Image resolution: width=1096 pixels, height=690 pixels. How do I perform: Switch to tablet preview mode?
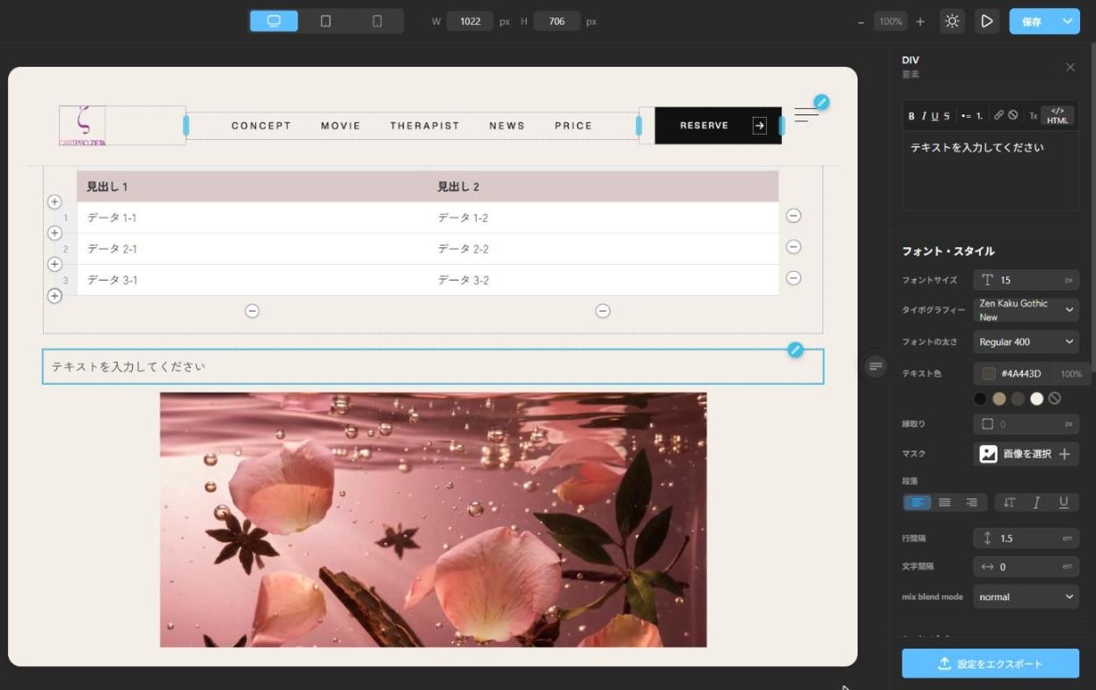[325, 21]
